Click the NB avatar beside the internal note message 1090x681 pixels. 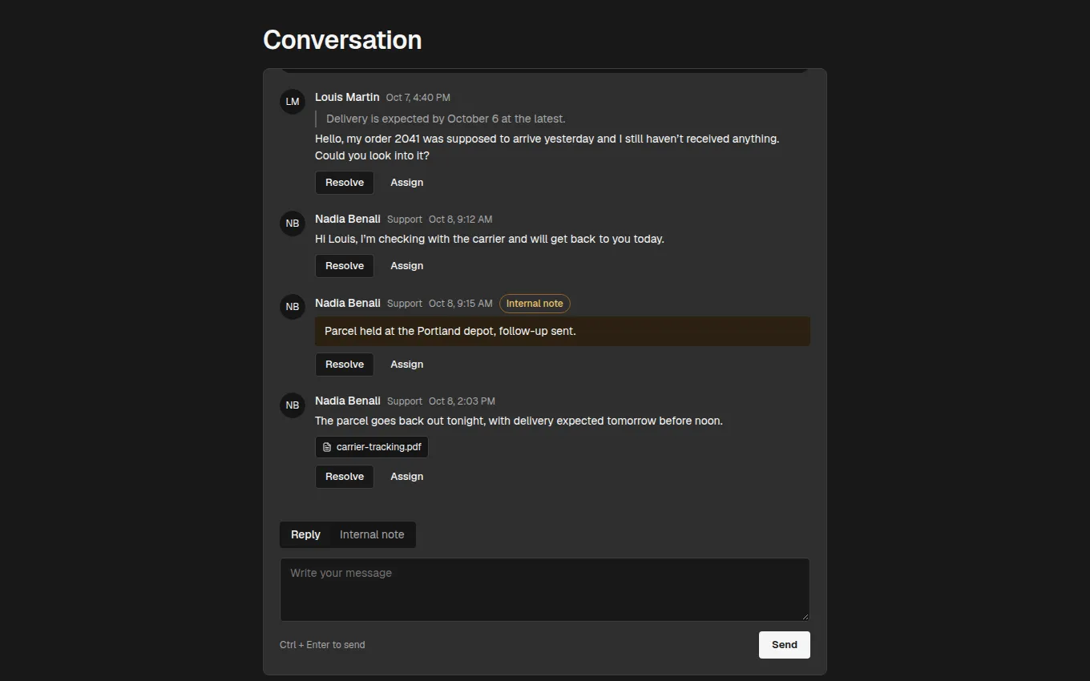click(x=293, y=307)
